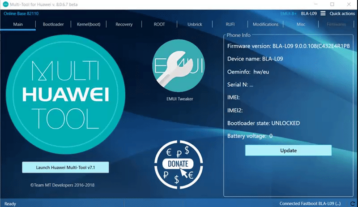Maximize the Multi-Tool window
358x207 pixels.
pos(332,4)
